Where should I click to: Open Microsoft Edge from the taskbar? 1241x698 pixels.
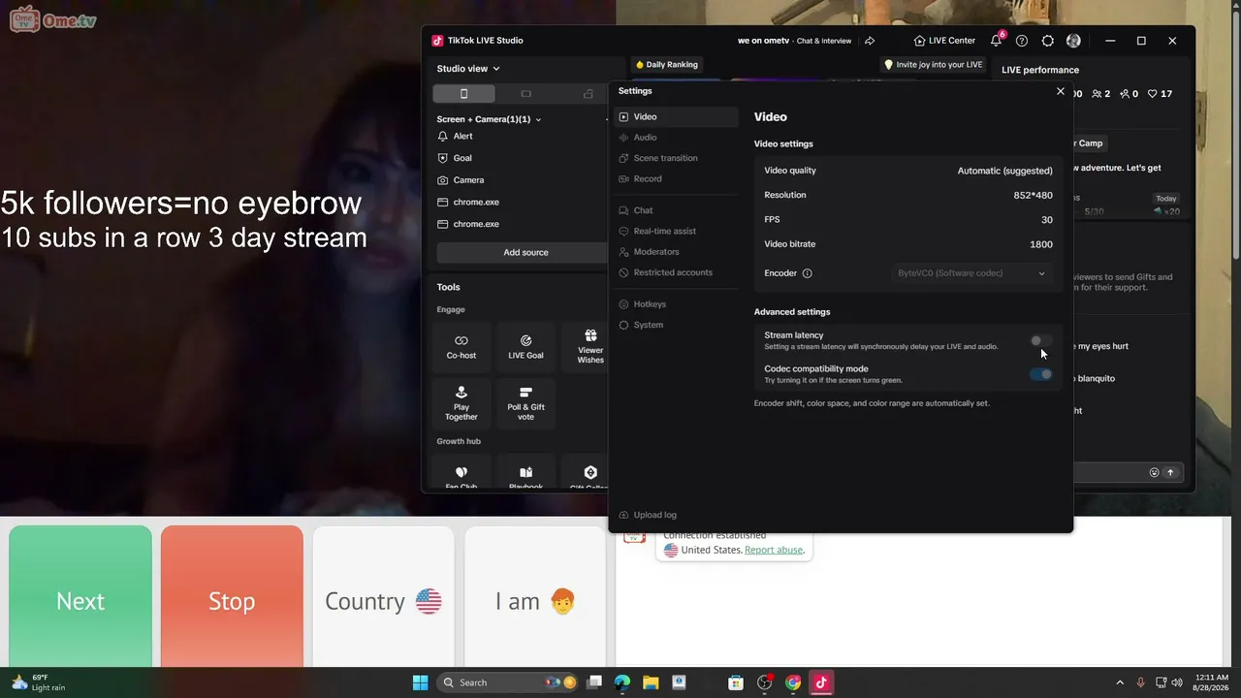tap(622, 682)
